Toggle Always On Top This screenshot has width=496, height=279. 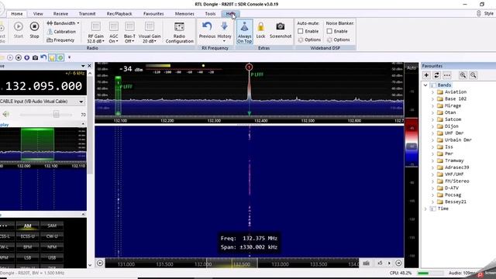pyautogui.click(x=245, y=32)
